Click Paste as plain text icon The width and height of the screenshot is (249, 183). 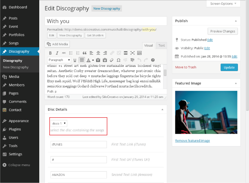click(x=98, y=60)
